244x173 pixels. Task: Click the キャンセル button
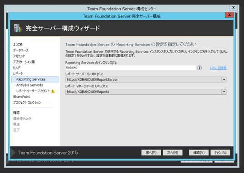[x=220, y=153]
